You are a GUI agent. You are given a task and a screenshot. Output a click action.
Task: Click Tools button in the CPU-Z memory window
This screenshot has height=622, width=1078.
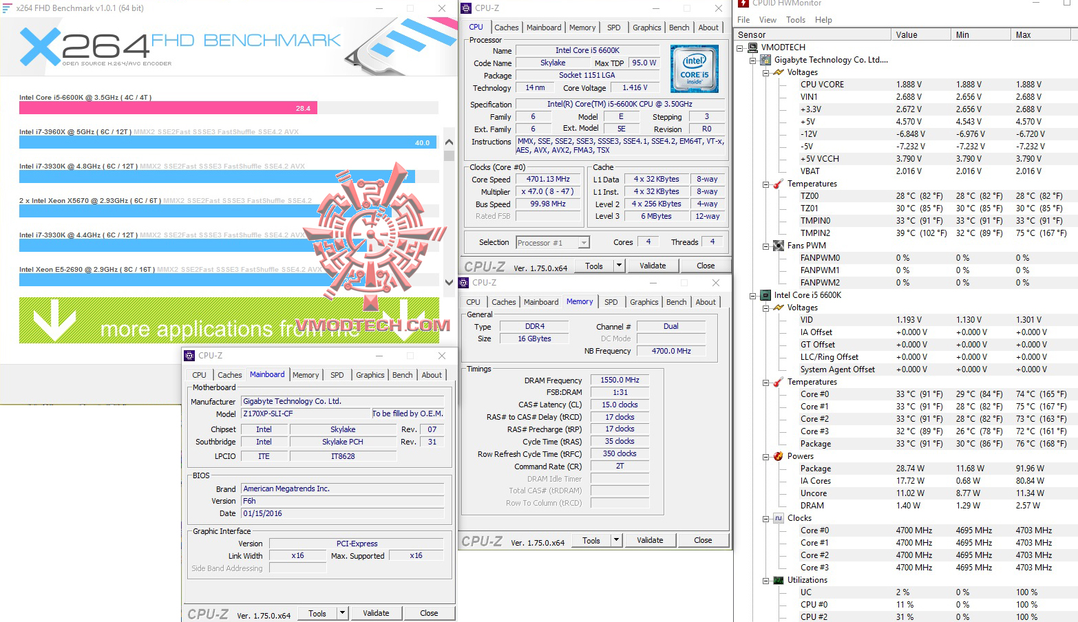(591, 540)
